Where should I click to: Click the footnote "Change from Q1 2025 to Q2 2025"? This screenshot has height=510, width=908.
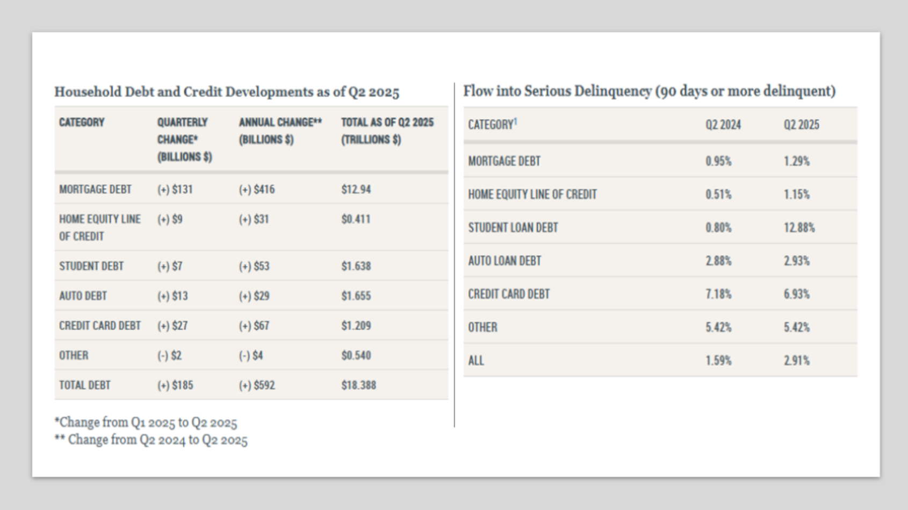coord(146,422)
